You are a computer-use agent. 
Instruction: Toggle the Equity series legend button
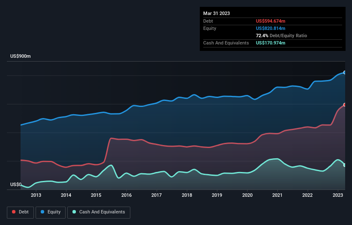[x=51, y=212]
